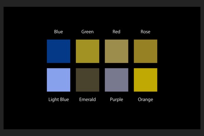Choose the Orange color square
Viewport: 204px width, 136px height.
[146, 80]
